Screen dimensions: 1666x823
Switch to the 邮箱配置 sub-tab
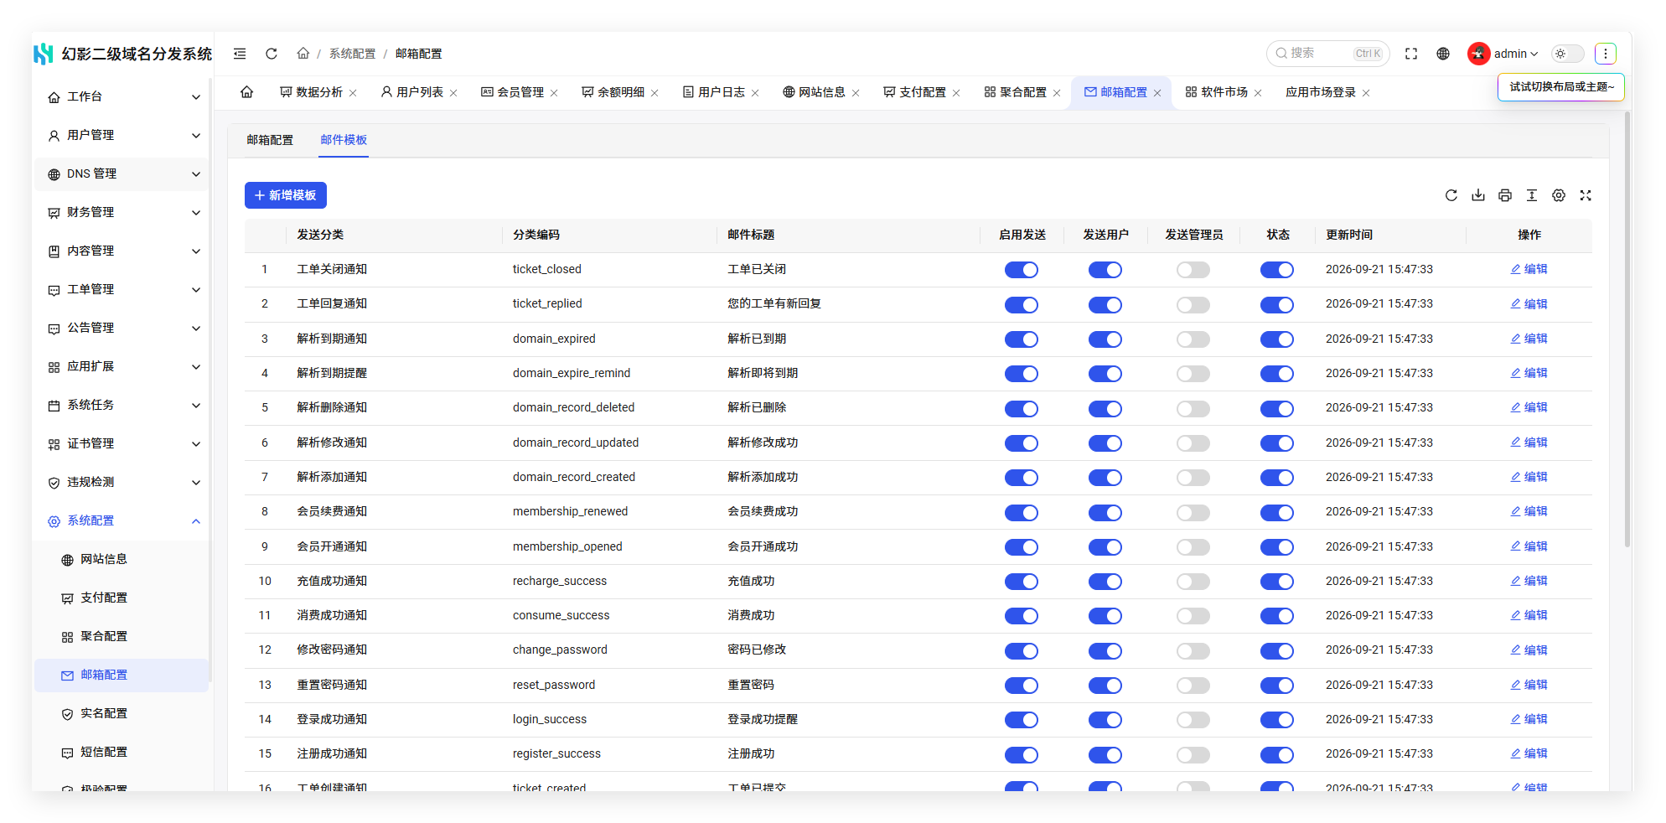coord(270,140)
